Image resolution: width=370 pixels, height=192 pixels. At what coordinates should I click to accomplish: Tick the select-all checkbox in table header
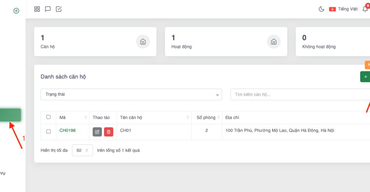tap(49, 117)
